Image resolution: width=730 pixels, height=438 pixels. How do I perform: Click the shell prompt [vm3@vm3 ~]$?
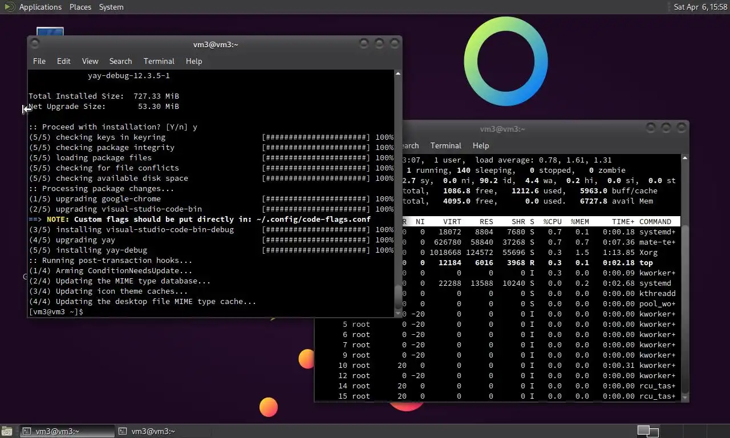pos(56,311)
